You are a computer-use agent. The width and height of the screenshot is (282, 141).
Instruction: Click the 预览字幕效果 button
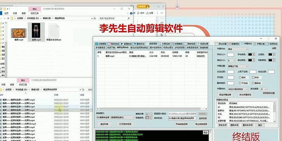click(x=225, y=94)
